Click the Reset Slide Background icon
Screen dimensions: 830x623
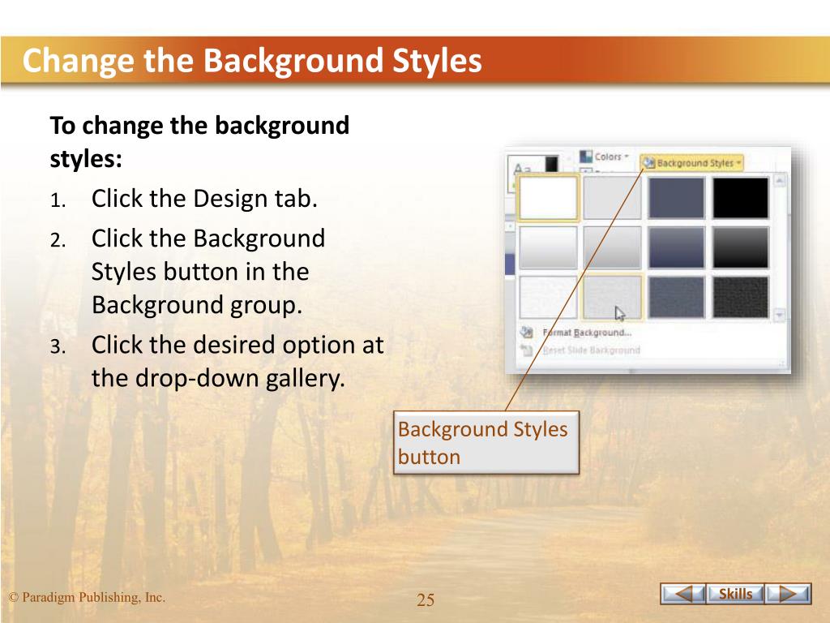click(526, 350)
